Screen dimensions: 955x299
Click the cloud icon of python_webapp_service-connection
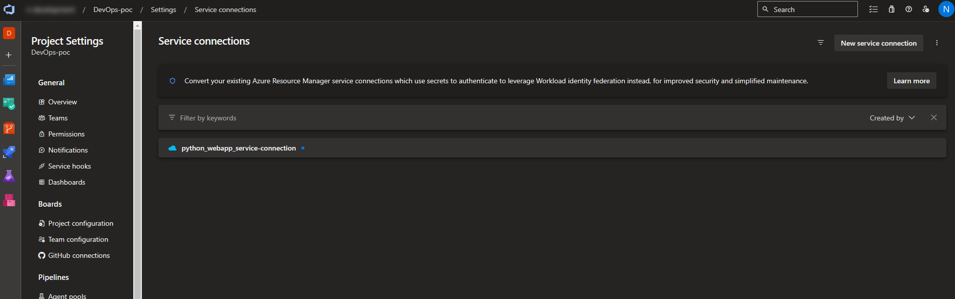pyautogui.click(x=172, y=148)
